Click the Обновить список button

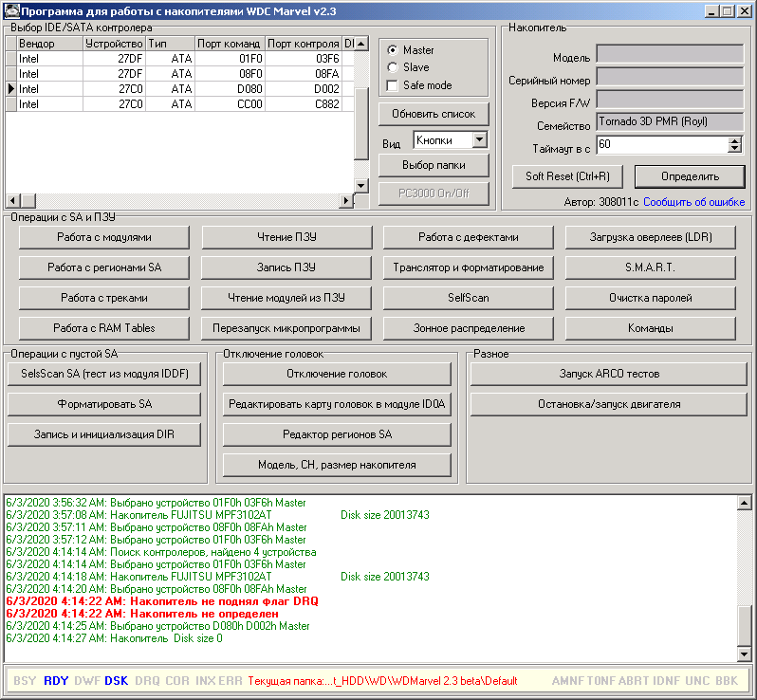pos(434,114)
